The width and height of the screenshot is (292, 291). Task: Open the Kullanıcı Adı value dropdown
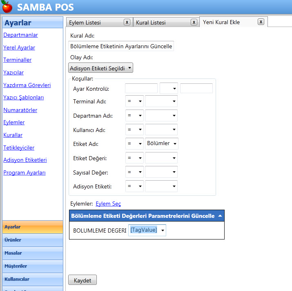[x=161, y=130]
